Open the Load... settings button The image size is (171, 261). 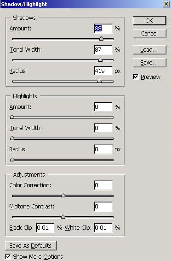pos(149,50)
